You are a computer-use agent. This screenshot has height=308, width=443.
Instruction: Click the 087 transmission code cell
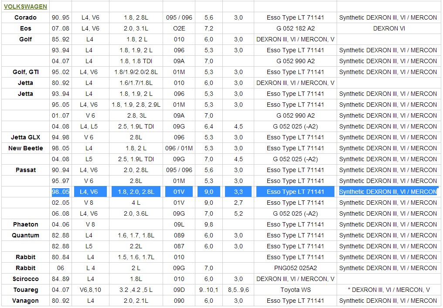179,246
